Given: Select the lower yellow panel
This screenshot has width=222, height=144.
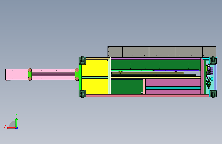Looking at the screenshot, I should point(95,86).
